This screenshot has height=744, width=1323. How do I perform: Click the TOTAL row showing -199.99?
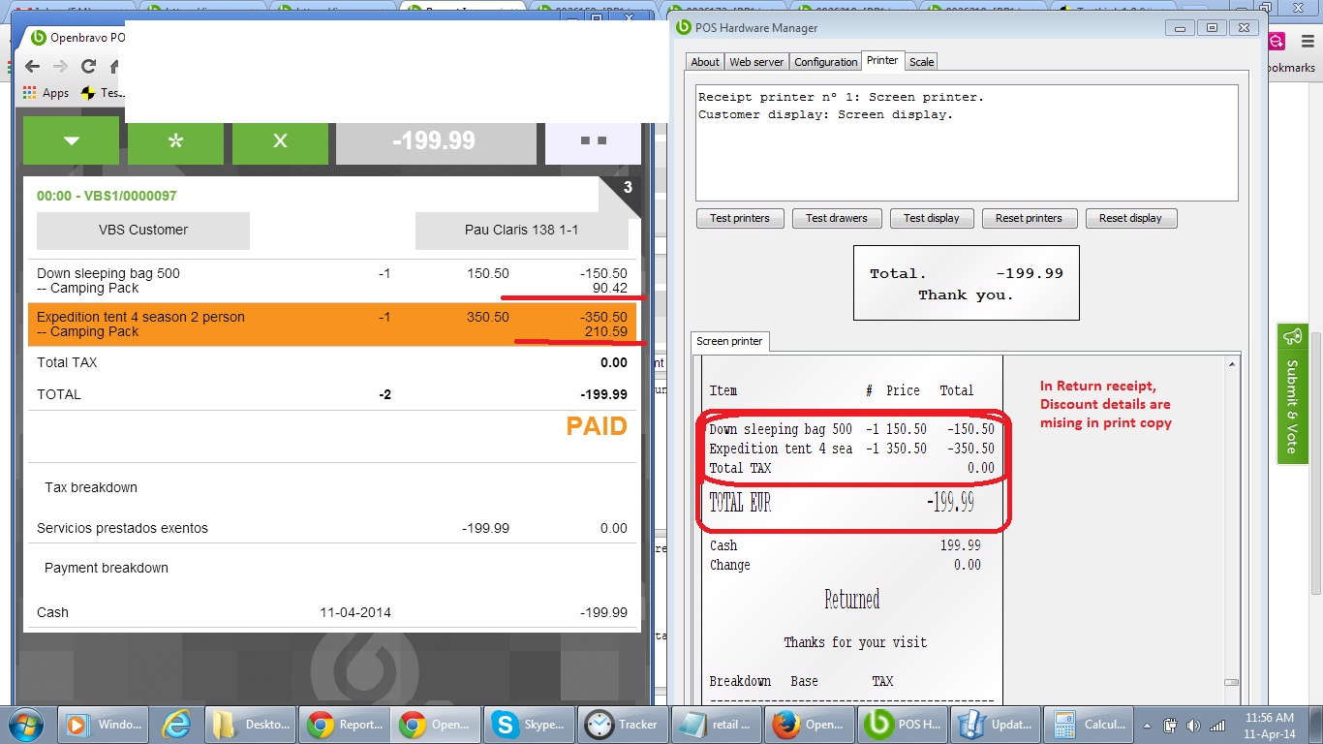click(x=332, y=394)
